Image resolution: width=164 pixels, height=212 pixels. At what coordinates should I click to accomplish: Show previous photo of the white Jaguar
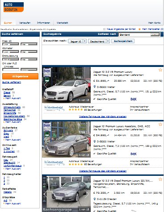(x=46, y=85)
